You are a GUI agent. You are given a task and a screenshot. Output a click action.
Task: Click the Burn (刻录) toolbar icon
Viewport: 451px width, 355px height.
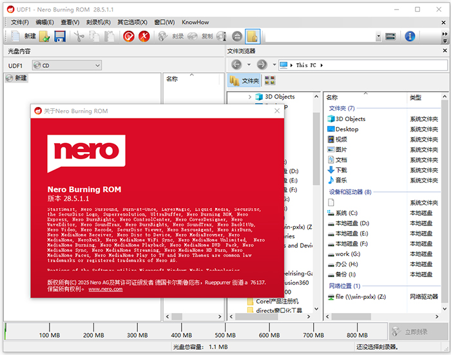[171, 36]
